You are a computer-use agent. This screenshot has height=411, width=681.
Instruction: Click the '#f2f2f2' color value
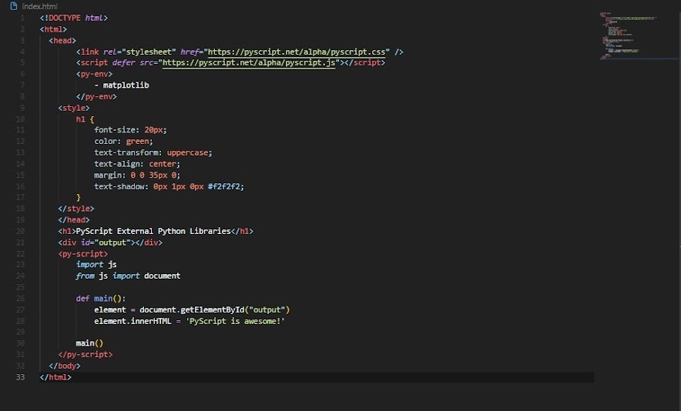tap(223, 186)
